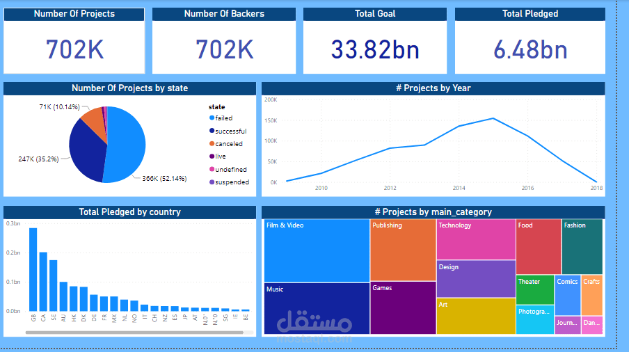The width and height of the screenshot is (629, 352).
Task: Click the Number Of Backers 702K card value
Action: pos(224,49)
